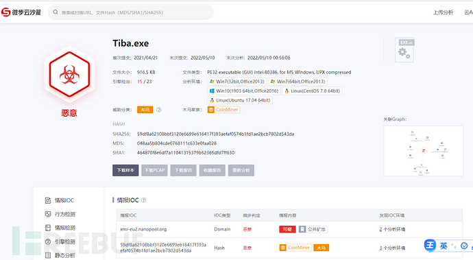Click the orange 木马 threat classification tag
This screenshot has height=260, width=473.
[145, 110]
